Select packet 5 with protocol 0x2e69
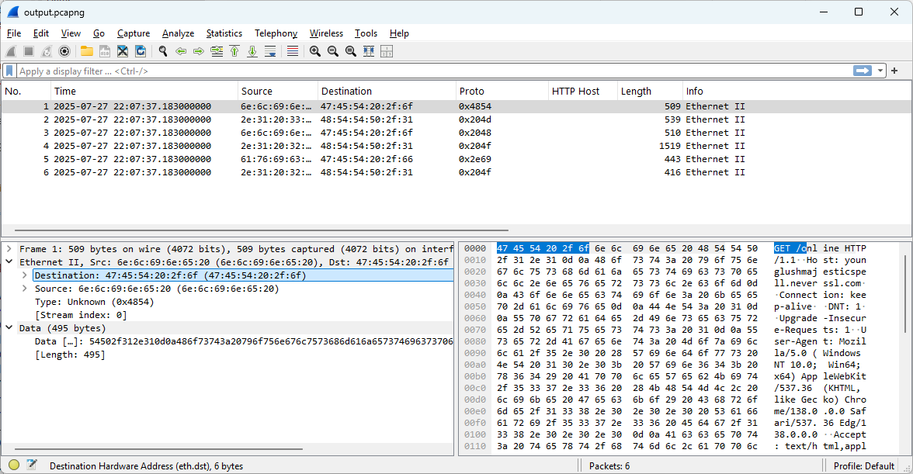 click(x=456, y=159)
